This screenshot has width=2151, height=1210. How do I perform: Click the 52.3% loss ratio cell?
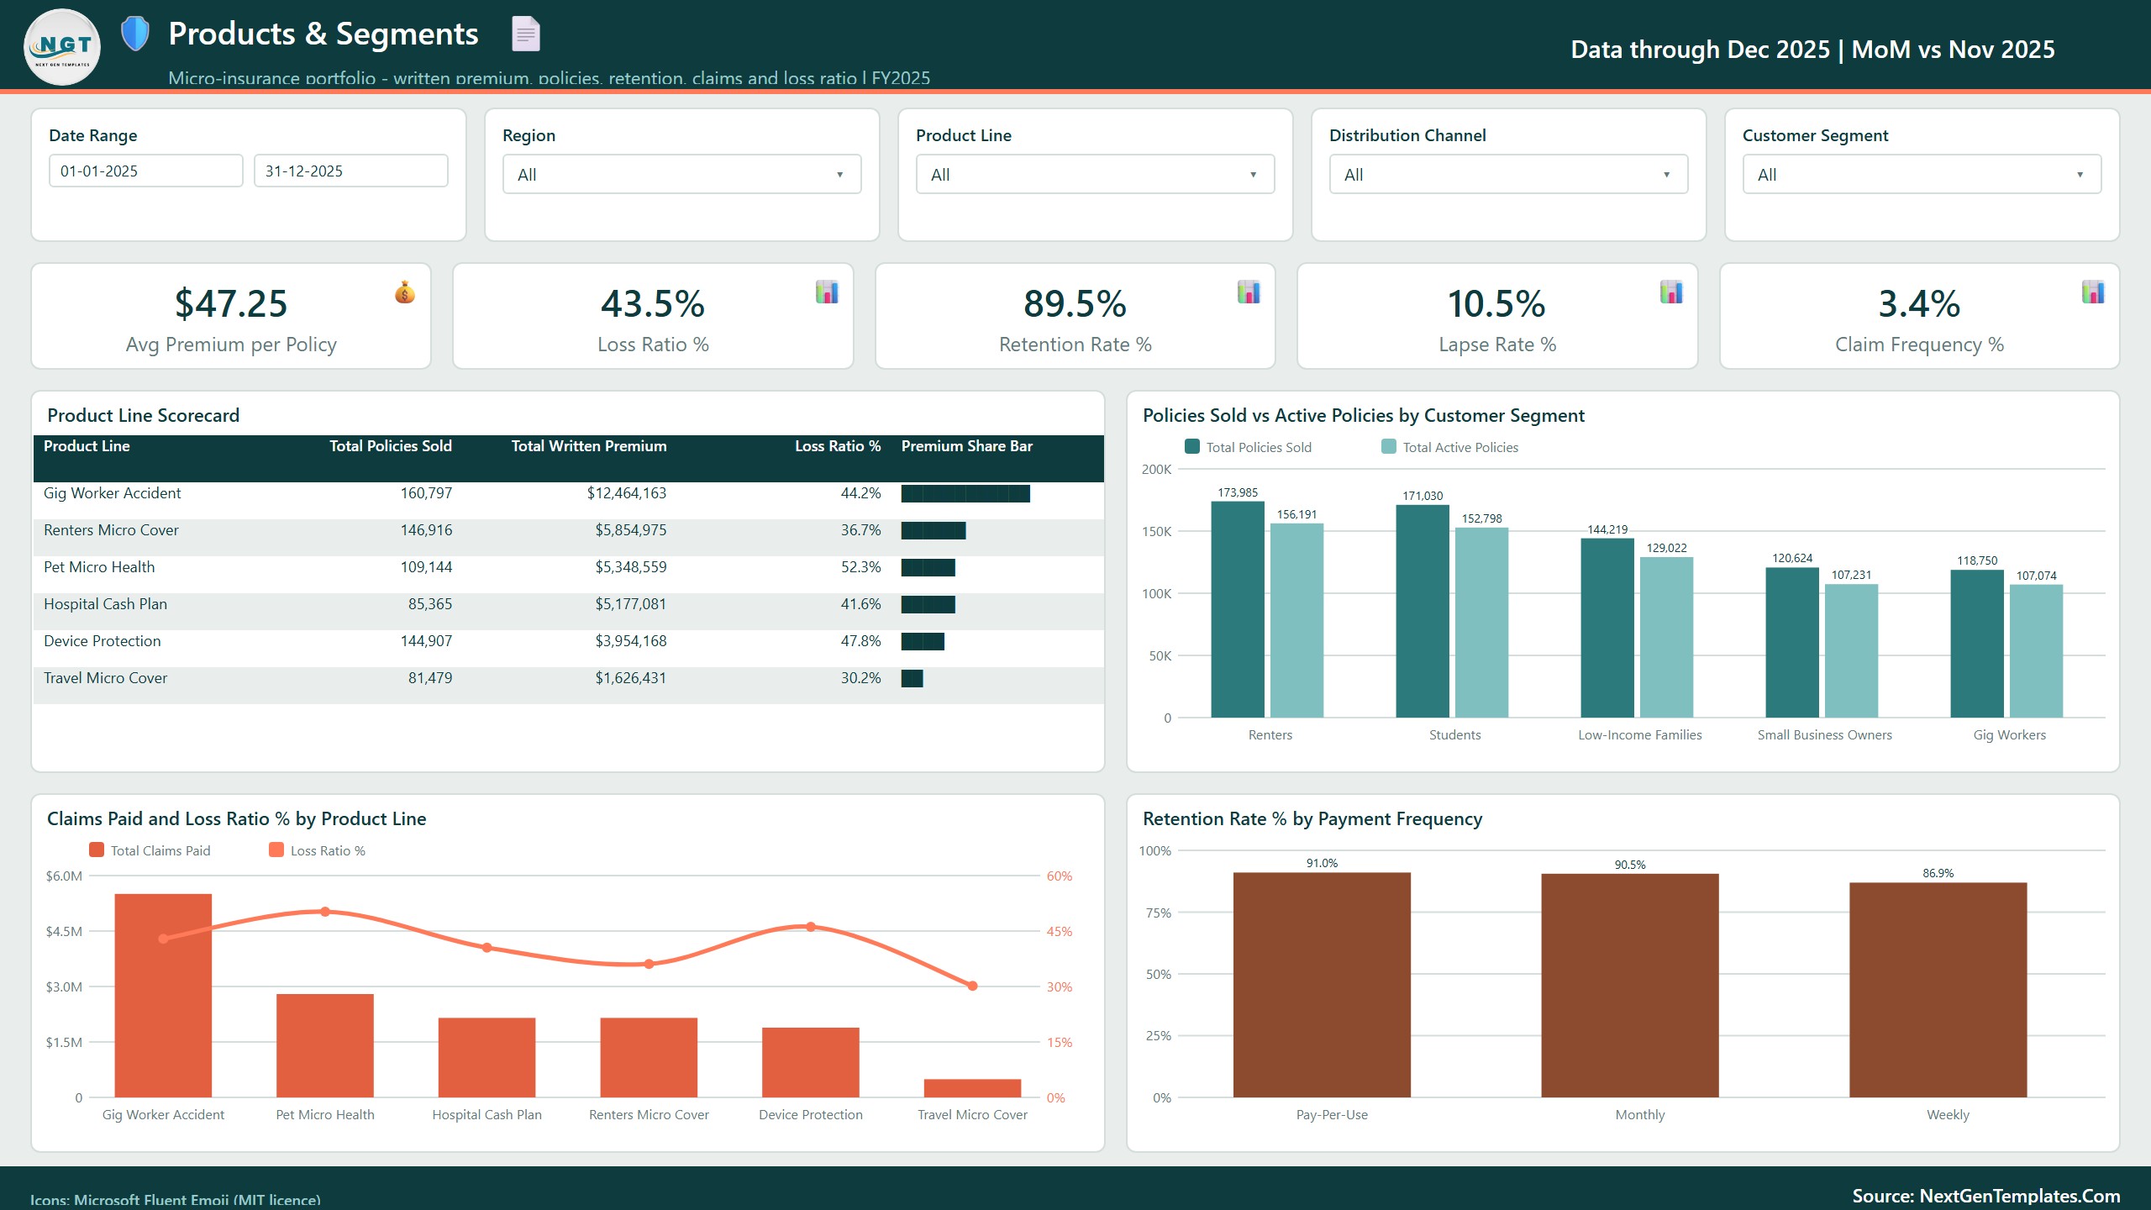(860, 567)
